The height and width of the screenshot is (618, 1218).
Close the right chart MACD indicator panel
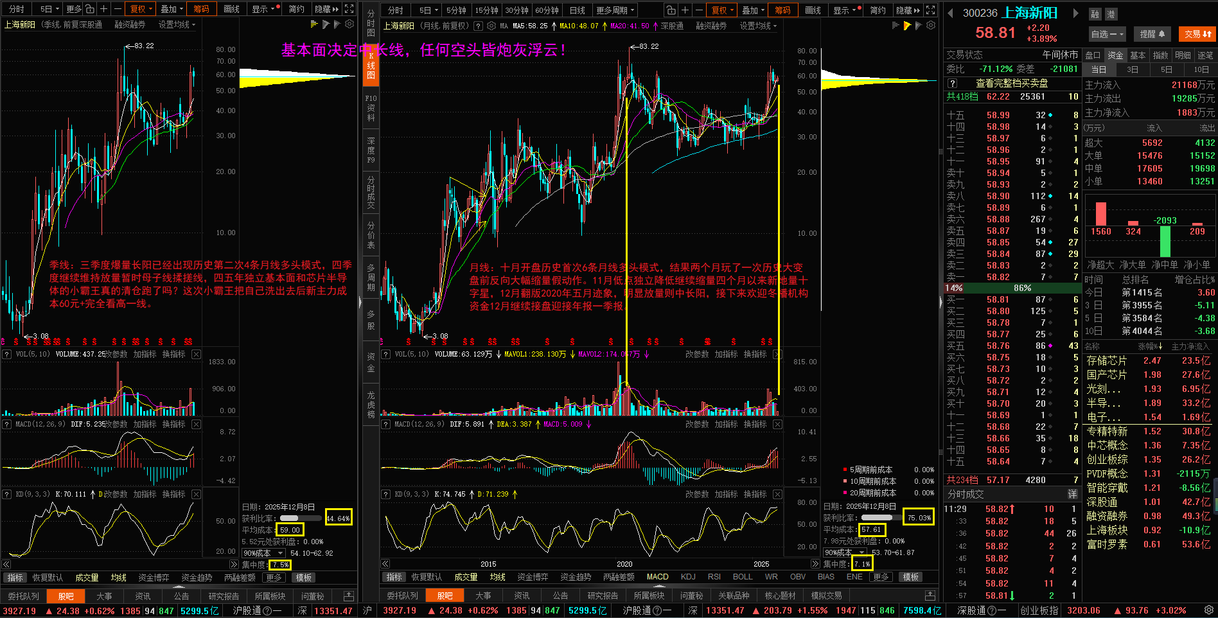[777, 424]
